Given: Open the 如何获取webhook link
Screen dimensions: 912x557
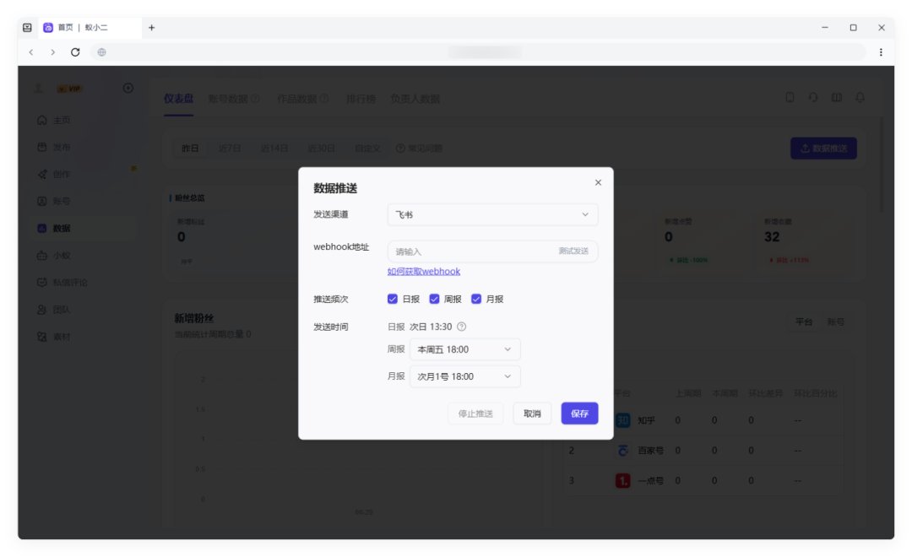Looking at the screenshot, I should (x=423, y=272).
